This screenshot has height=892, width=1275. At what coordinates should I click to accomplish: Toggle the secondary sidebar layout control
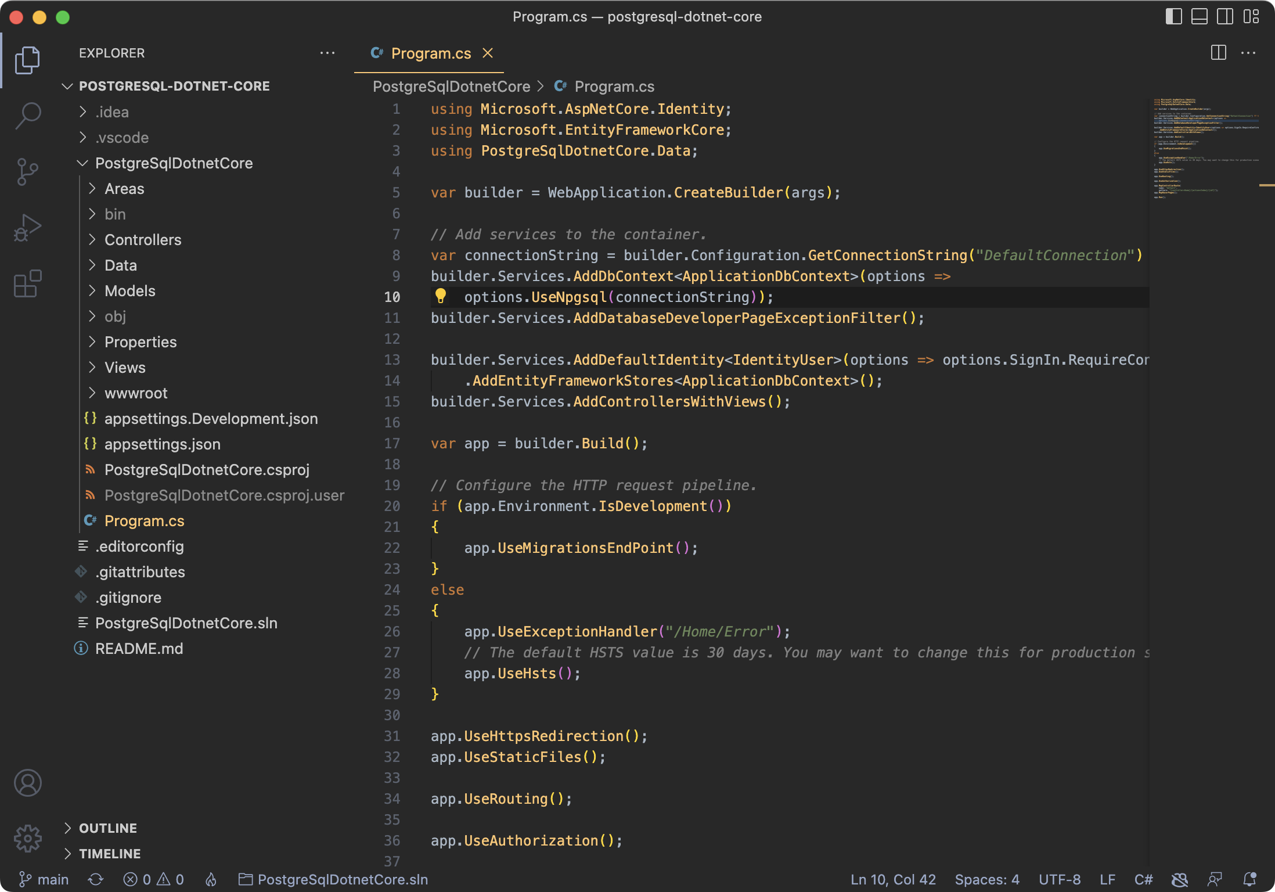pos(1224,17)
